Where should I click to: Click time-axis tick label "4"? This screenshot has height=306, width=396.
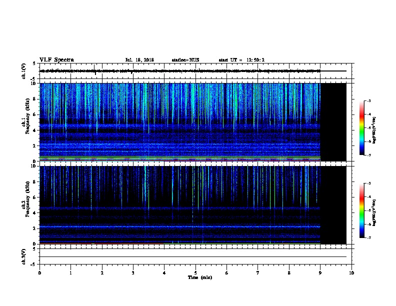[x=164, y=273]
